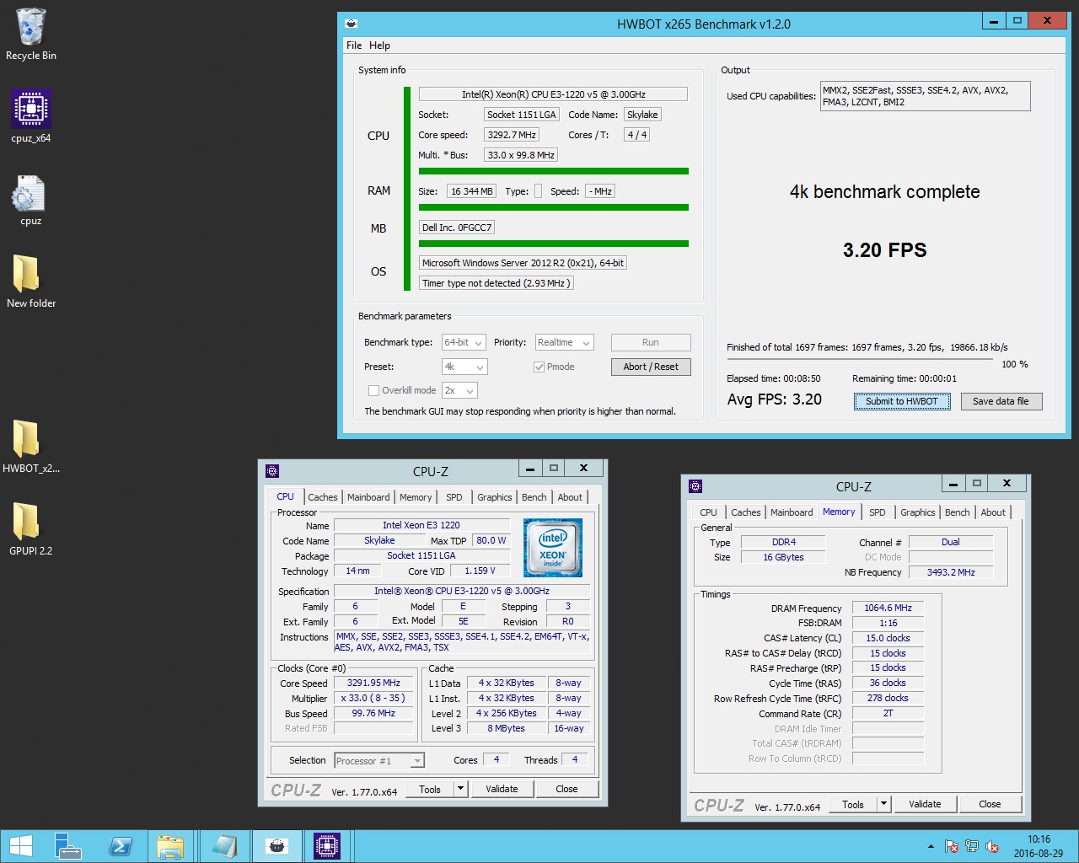Open Graphics tab in CPU-Z CPU window
Screen dimensions: 1079x863
tap(495, 497)
